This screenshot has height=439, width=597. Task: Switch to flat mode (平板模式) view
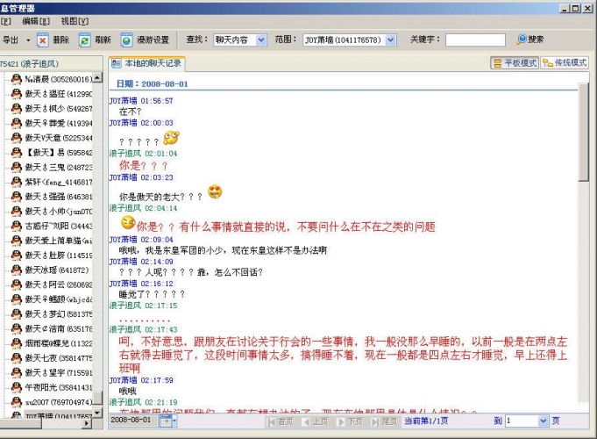point(514,63)
